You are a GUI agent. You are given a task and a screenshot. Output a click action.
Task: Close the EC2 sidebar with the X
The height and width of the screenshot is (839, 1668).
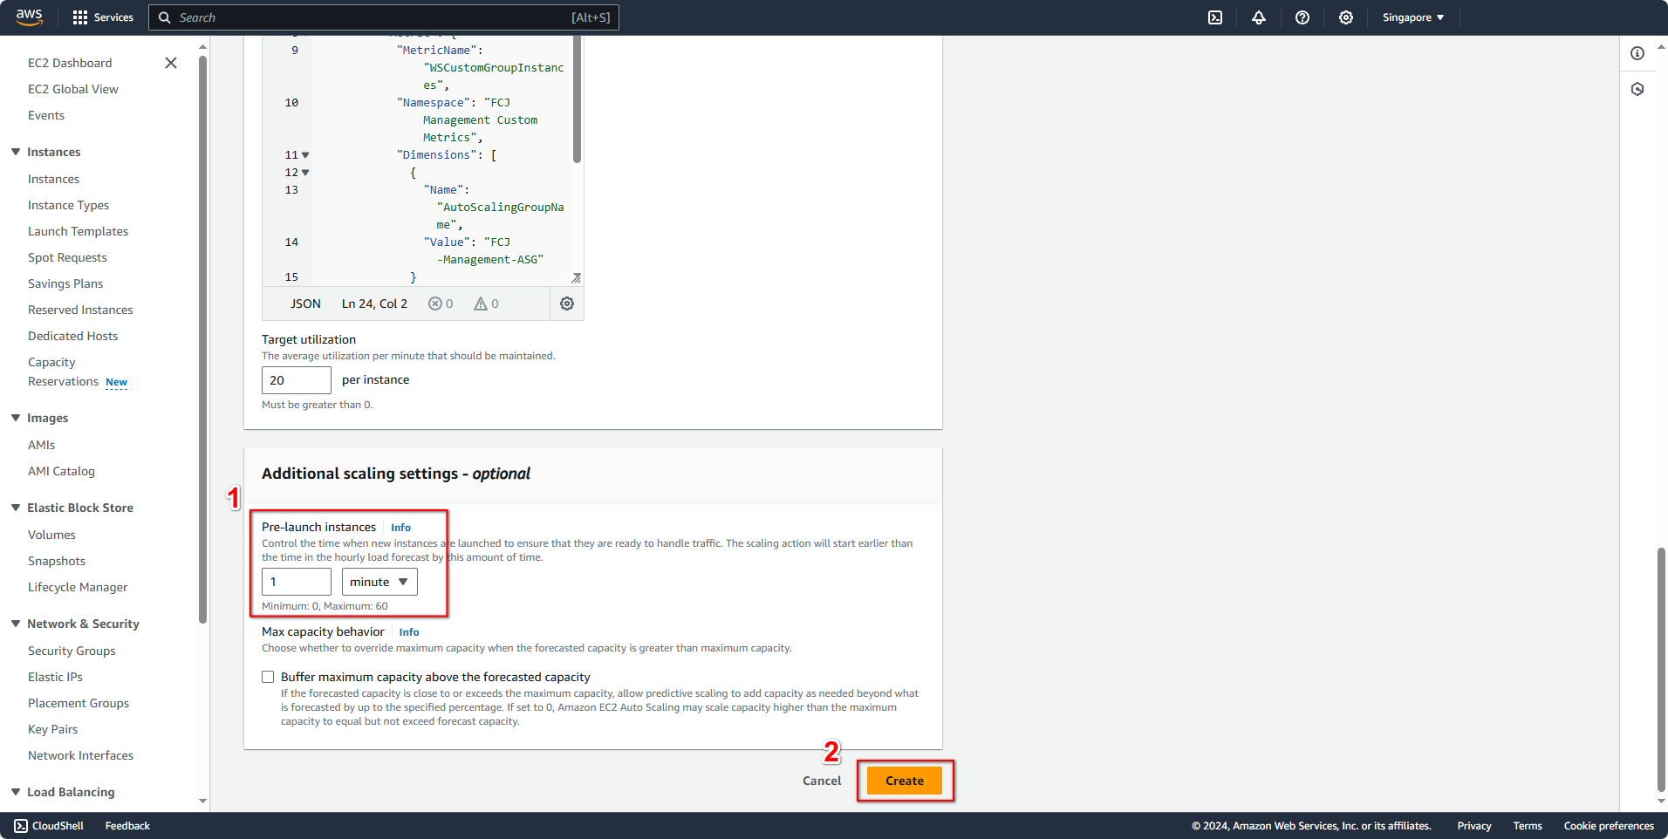(x=171, y=63)
